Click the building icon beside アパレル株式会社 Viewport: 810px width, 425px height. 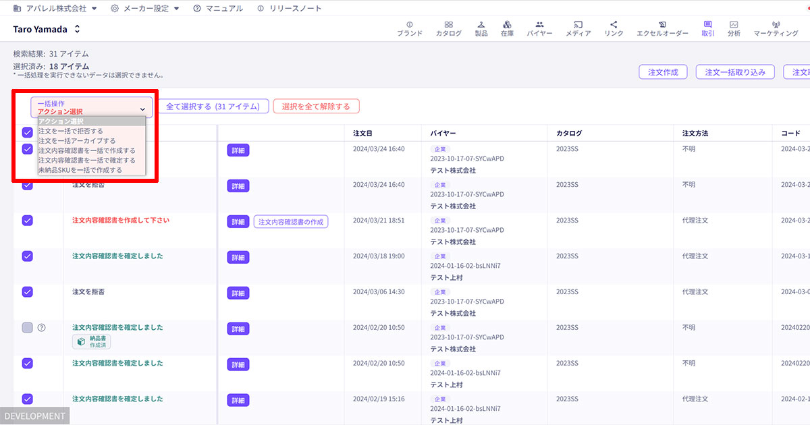[17, 8]
